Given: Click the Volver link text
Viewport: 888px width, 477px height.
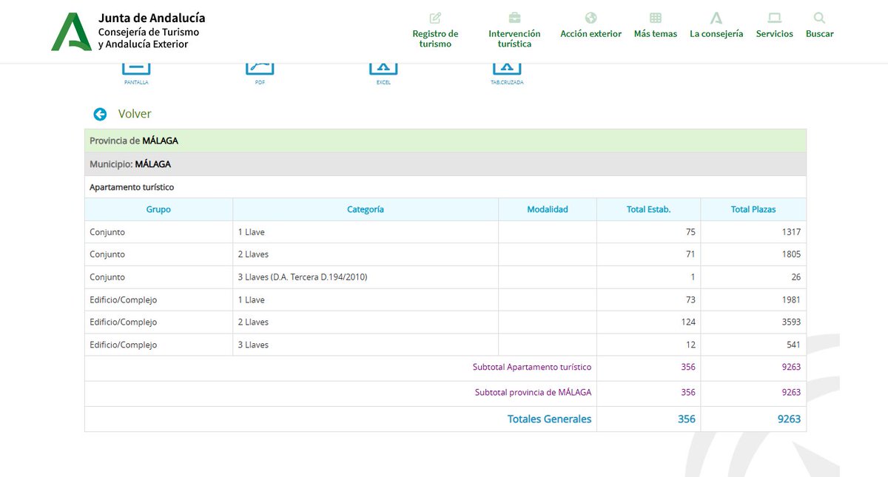Looking at the screenshot, I should click(x=135, y=114).
